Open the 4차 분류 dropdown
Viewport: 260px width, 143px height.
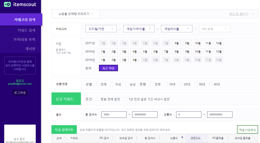pos(215,29)
